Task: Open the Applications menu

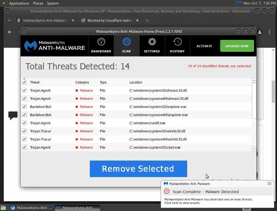Action: 19,3
